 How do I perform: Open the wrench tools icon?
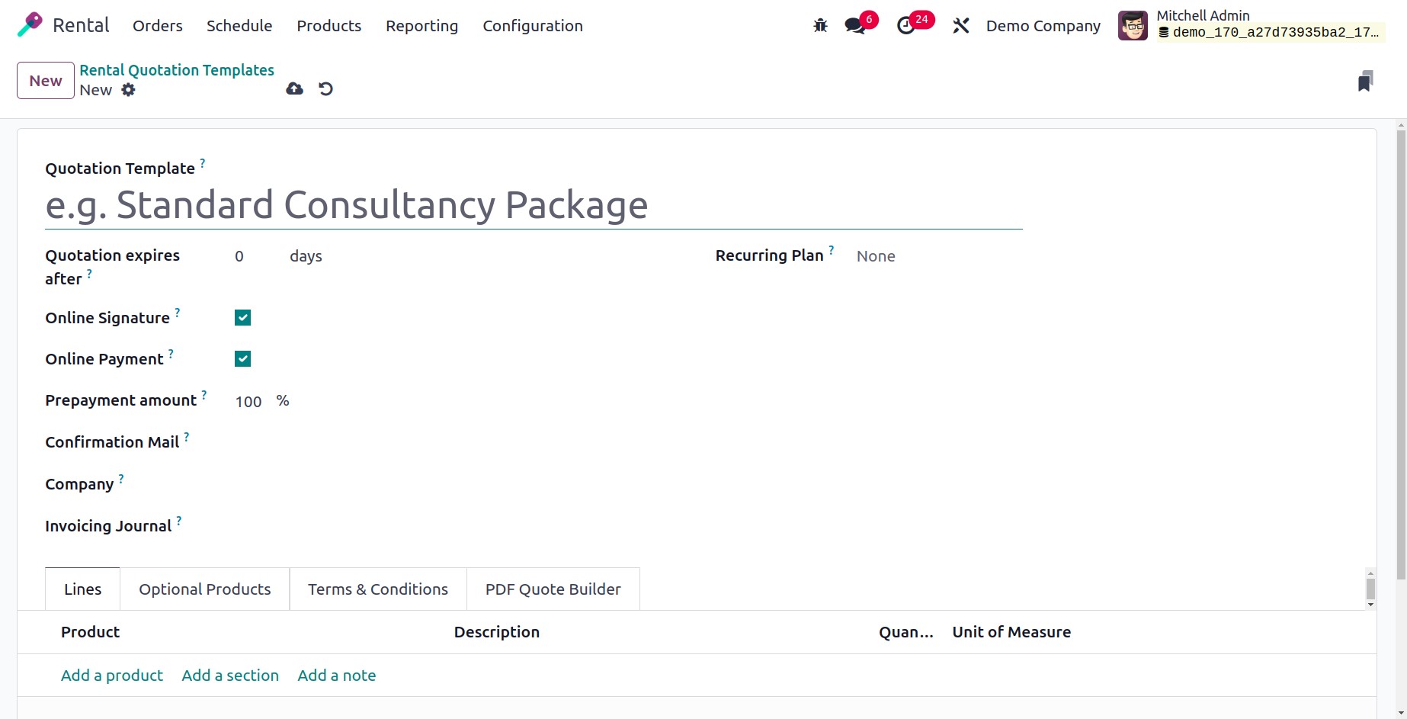click(x=961, y=26)
